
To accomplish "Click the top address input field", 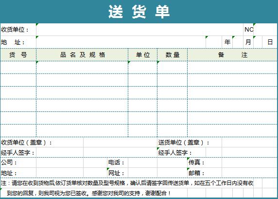I will point(121,42).
